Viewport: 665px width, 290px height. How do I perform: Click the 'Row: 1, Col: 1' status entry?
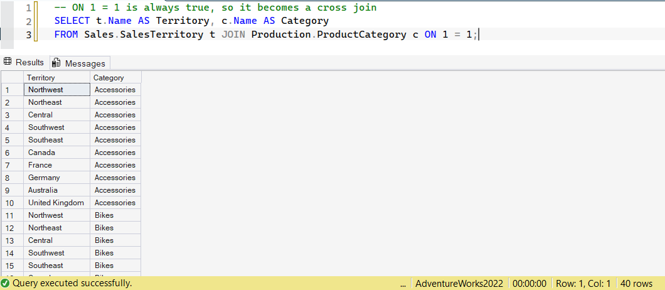coord(583,284)
